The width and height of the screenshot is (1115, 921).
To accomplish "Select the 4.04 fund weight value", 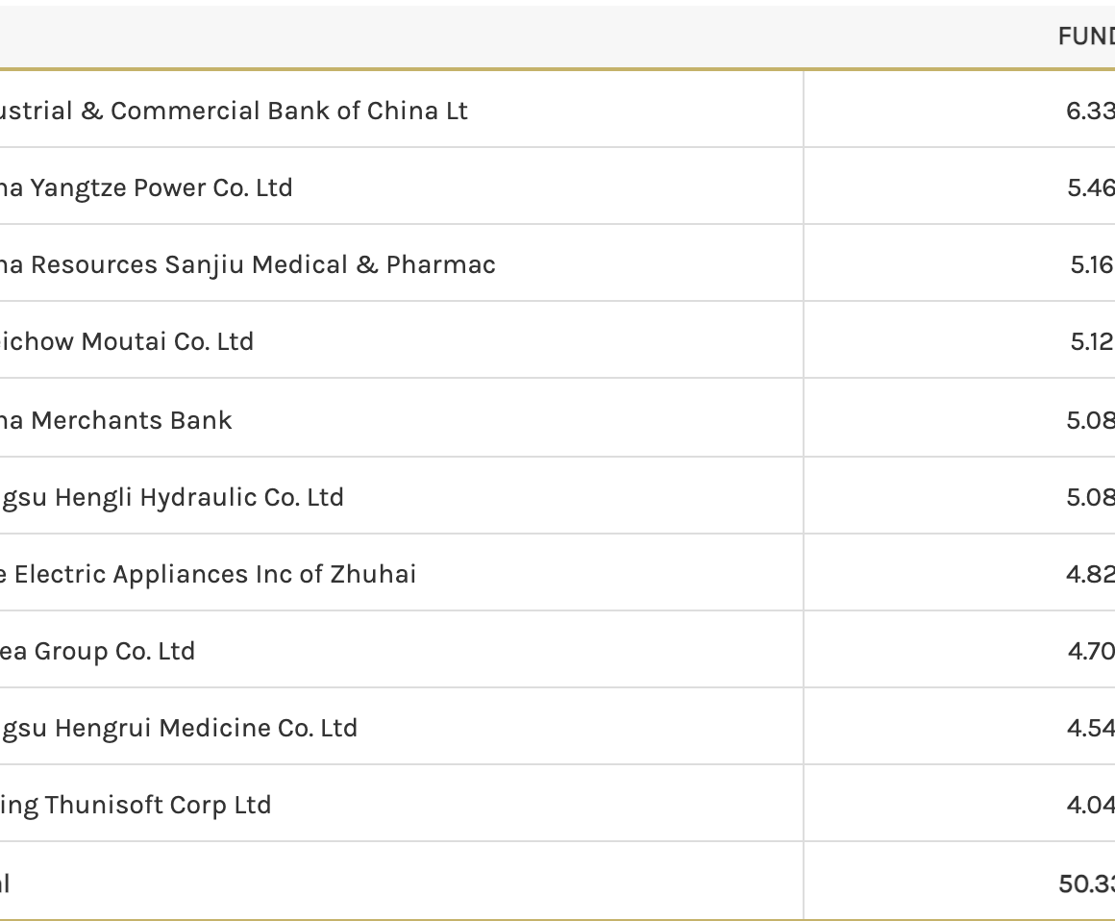I will (x=1090, y=805).
